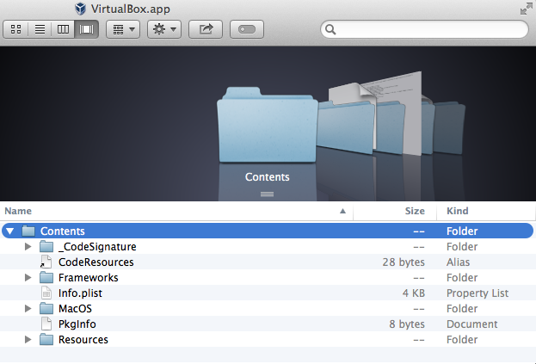Viewport: 536px width, 364px height.
Task: Select the Frameworks folder icon
Action: click(x=46, y=277)
